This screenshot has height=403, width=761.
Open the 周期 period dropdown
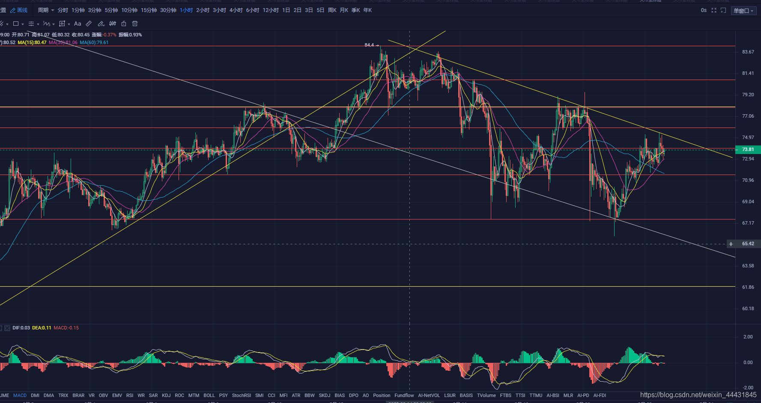[x=46, y=10]
